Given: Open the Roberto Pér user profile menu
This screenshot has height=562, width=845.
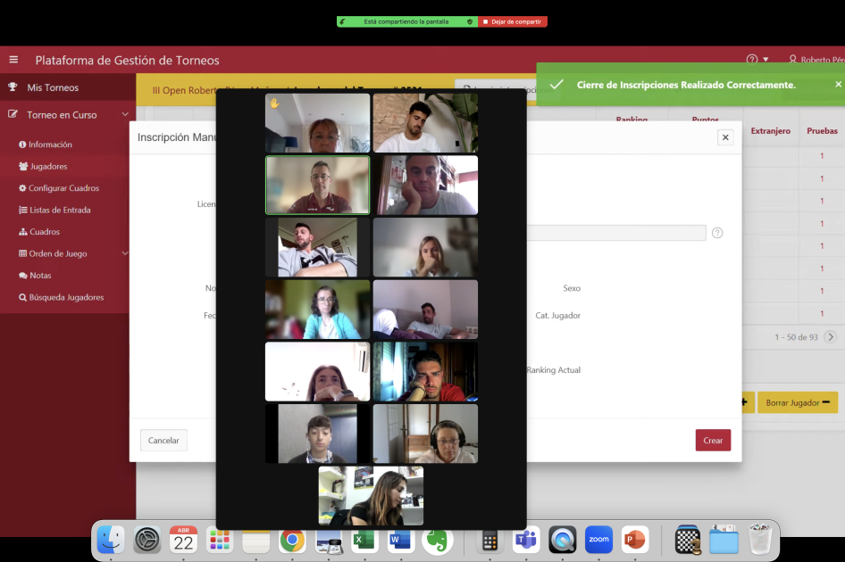Looking at the screenshot, I should pyautogui.click(x=816, y=60).
